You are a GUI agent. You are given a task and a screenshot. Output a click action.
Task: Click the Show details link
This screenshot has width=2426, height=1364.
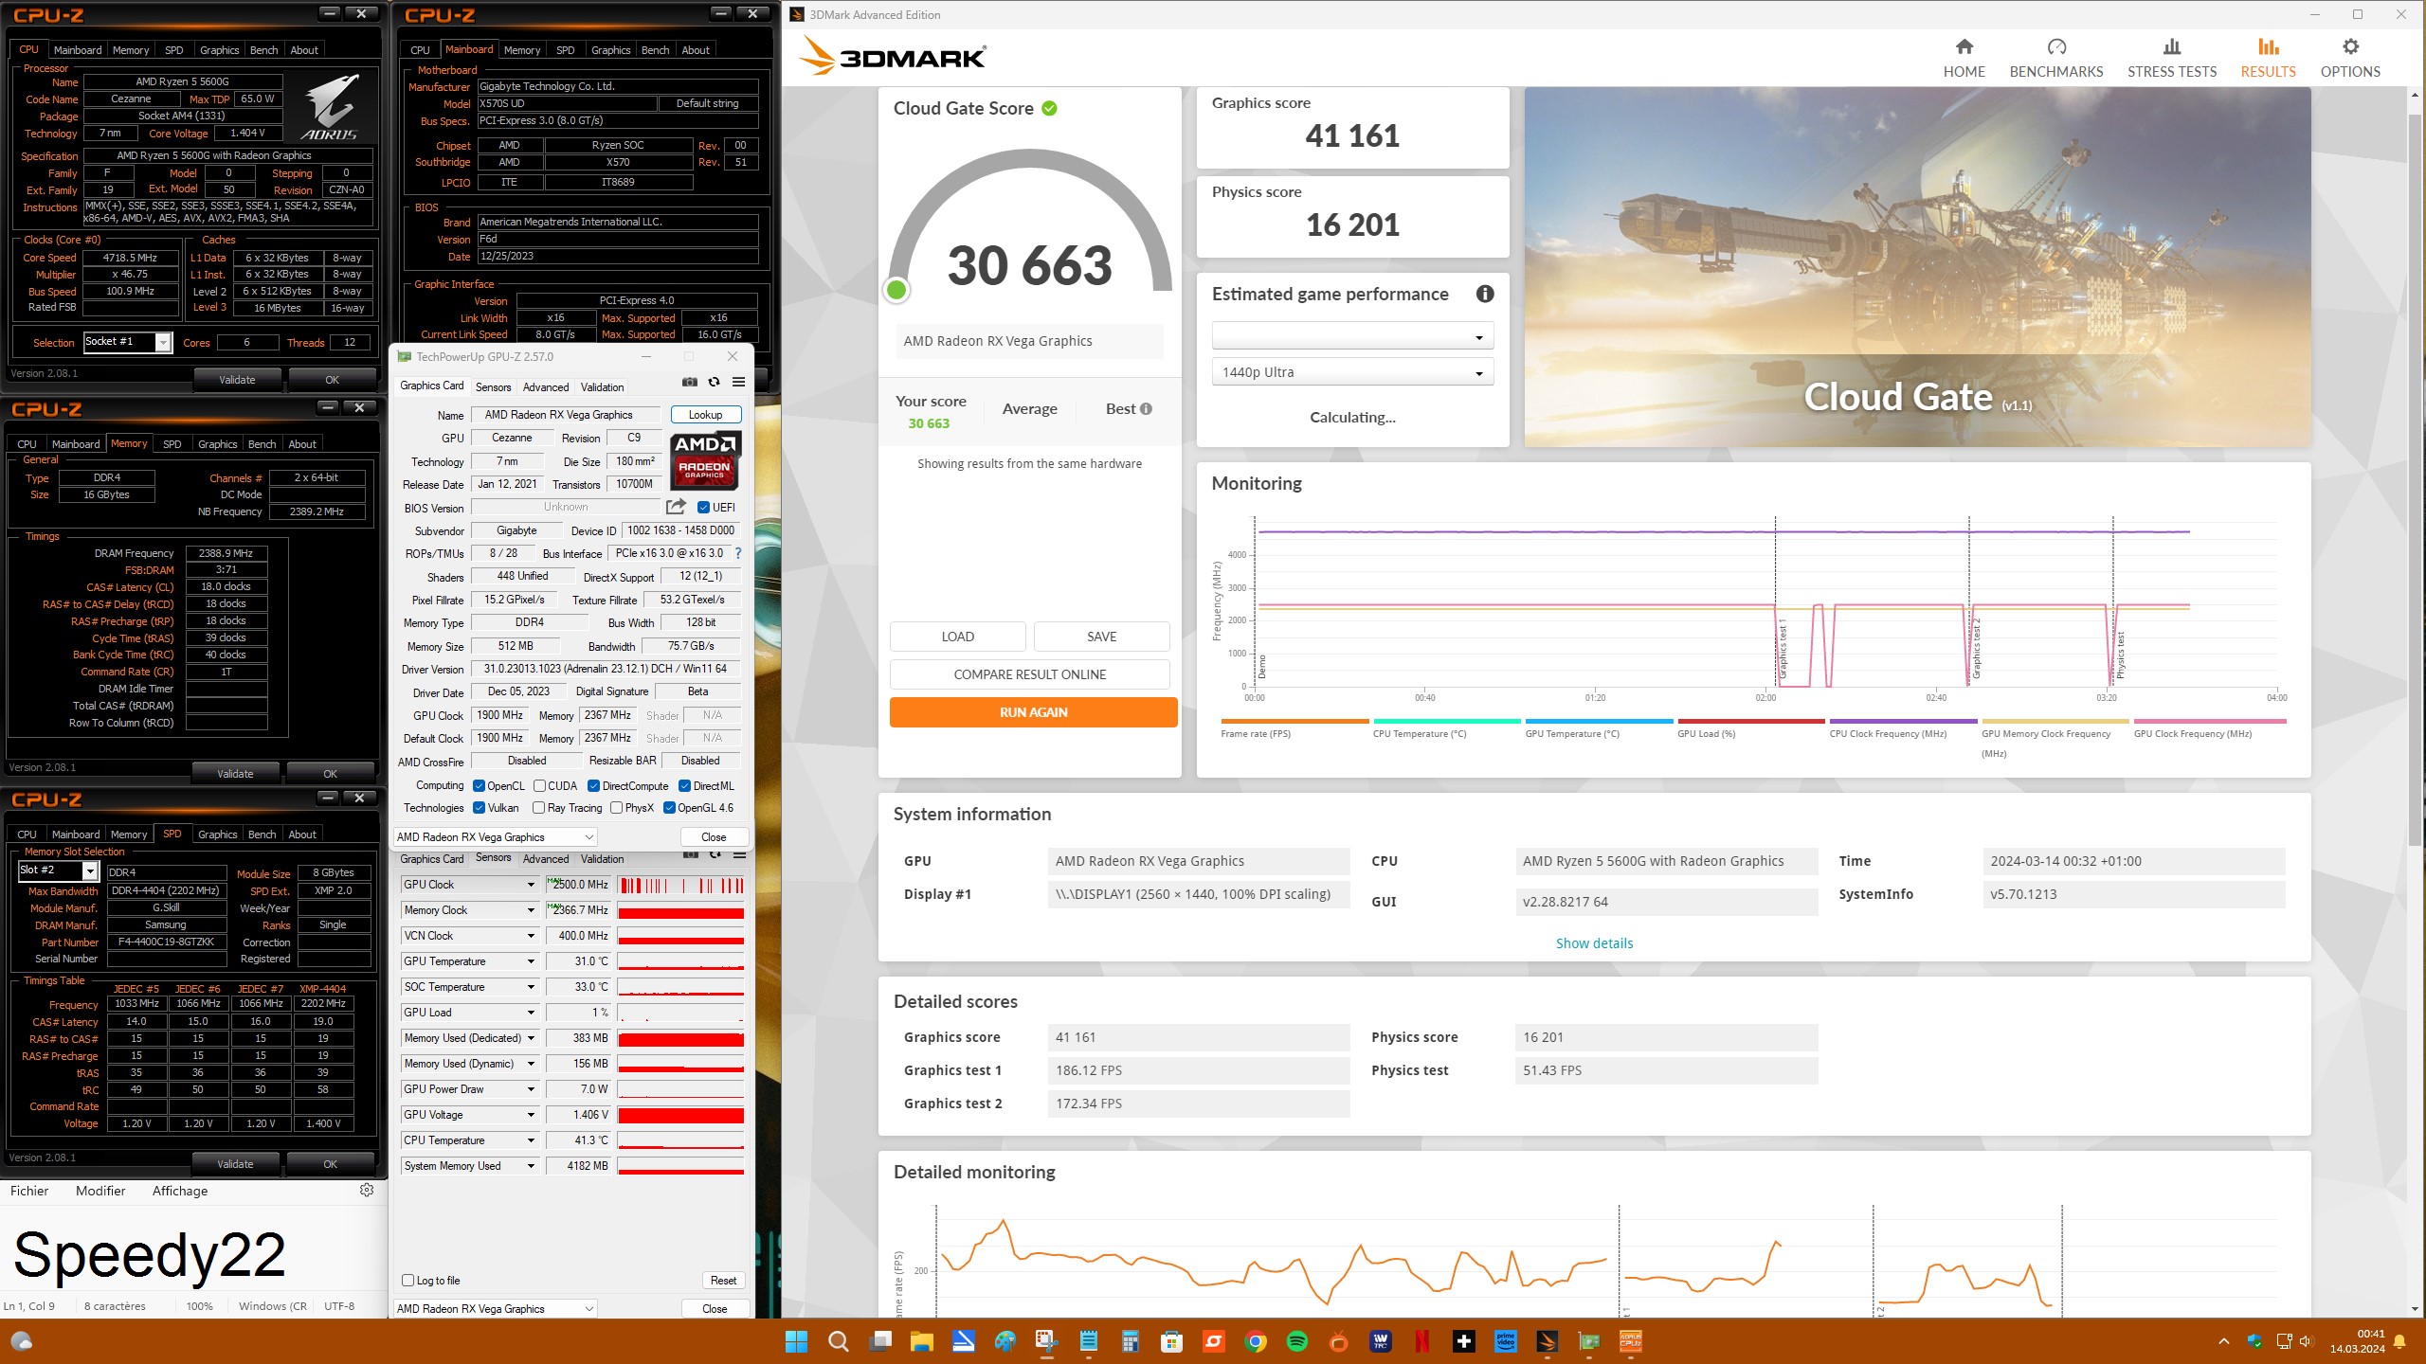(x=1594, y=943)
